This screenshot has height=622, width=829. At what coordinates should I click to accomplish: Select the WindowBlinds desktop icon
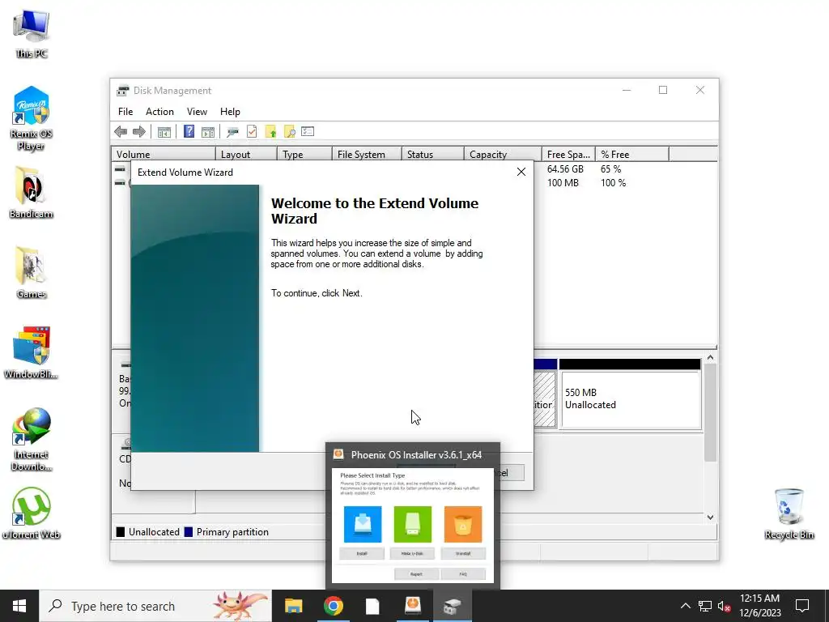click(x=31, y=353)
